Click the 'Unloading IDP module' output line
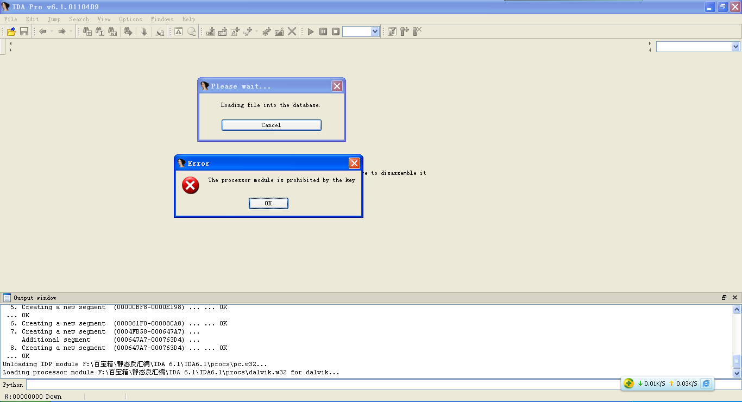This screenshot has width=742, height=402. pyautogui.click(x=135, y=365)
